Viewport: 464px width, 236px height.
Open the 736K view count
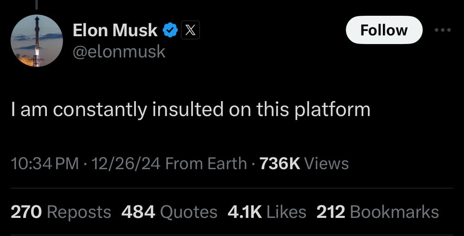280,164
